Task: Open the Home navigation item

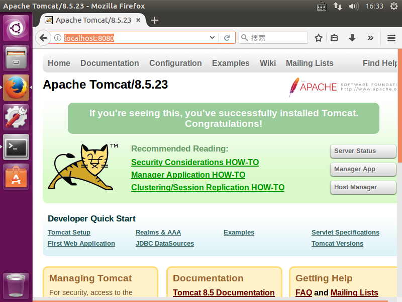Action: (x=59, y=63)
